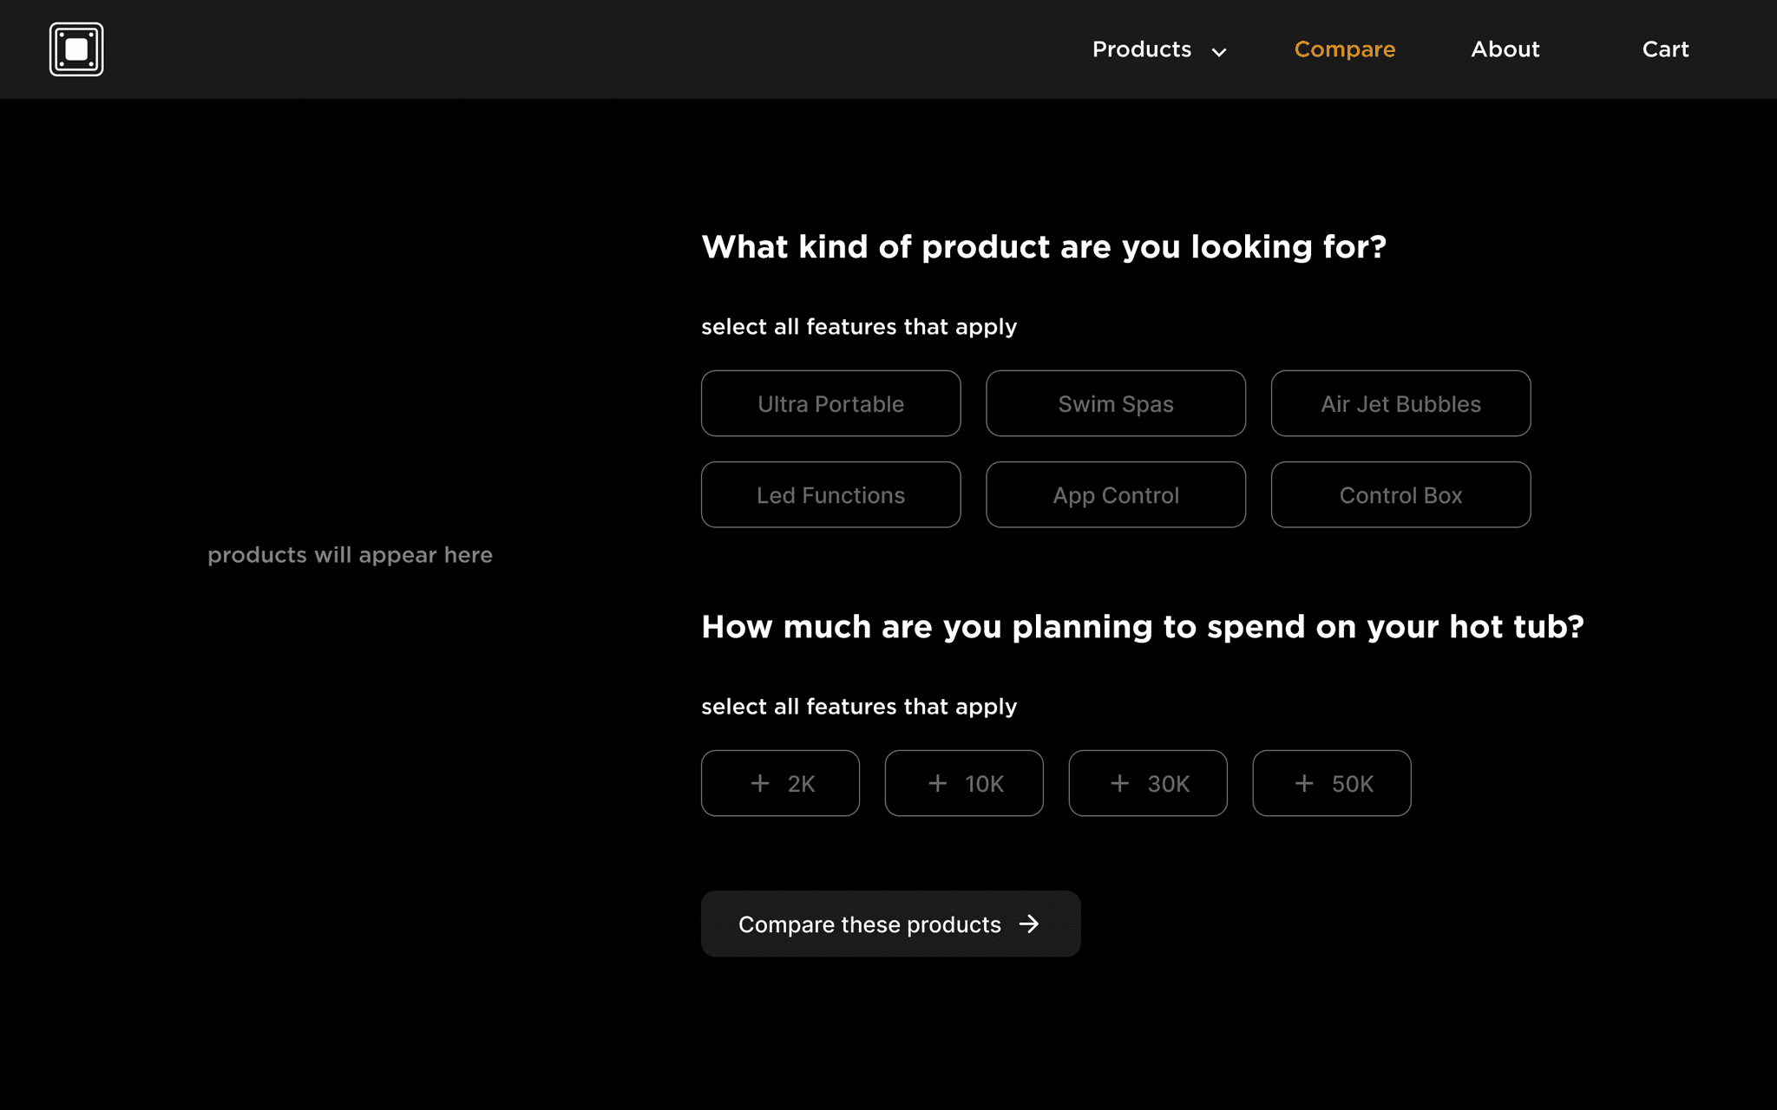The height and width of the screenshot is (1110, 1777).
Task: Click the plus icon on 10K
Action: tap(938, 783)
